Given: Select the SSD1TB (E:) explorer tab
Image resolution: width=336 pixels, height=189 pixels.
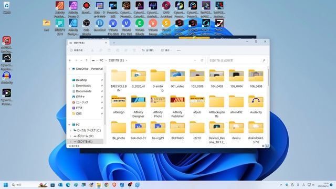Looking at the screenshot, I should (x=88, y=43).
